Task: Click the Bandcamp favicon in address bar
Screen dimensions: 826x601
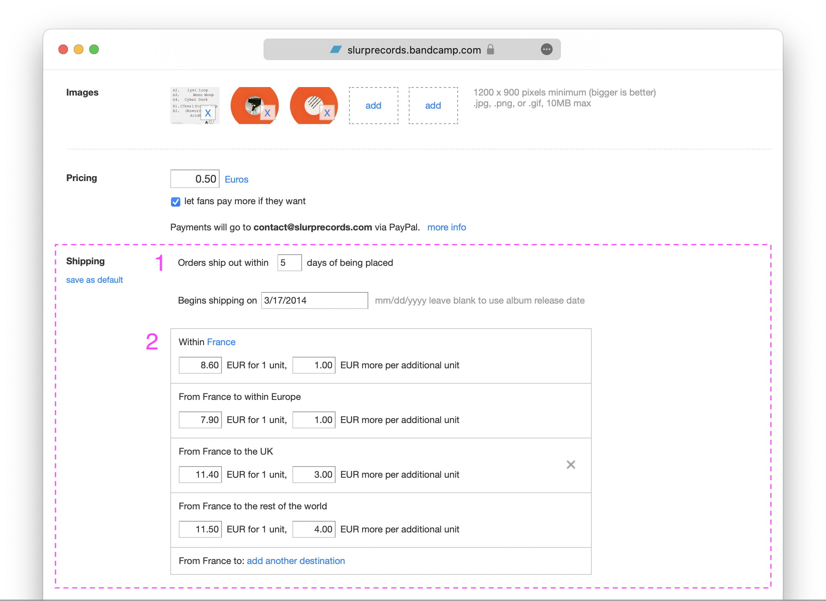Action: pos(336,49)
